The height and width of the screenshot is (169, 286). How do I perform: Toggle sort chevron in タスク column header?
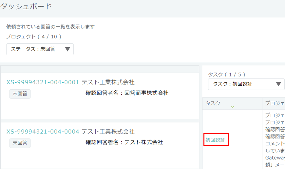[233, 107]
